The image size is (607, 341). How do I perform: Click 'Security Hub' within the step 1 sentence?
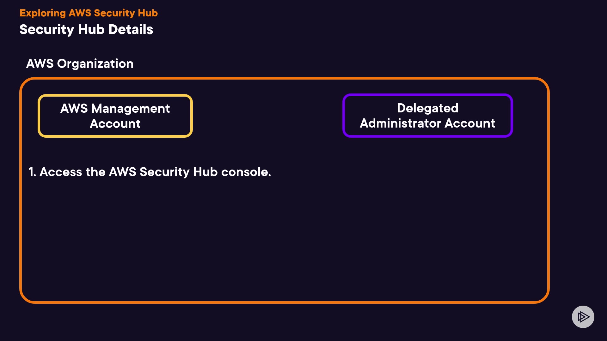tap(178, 172)
